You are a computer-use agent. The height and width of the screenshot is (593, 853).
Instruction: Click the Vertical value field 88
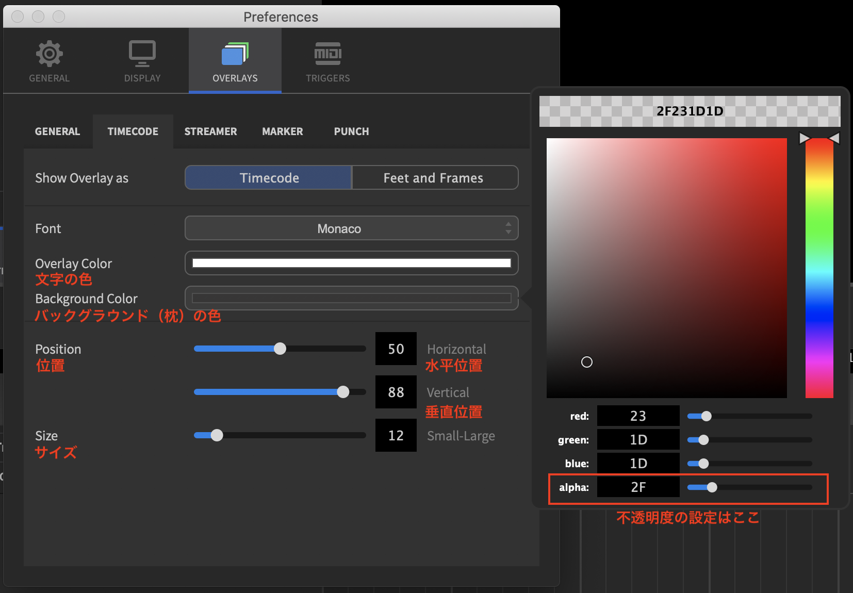point(396,392)
